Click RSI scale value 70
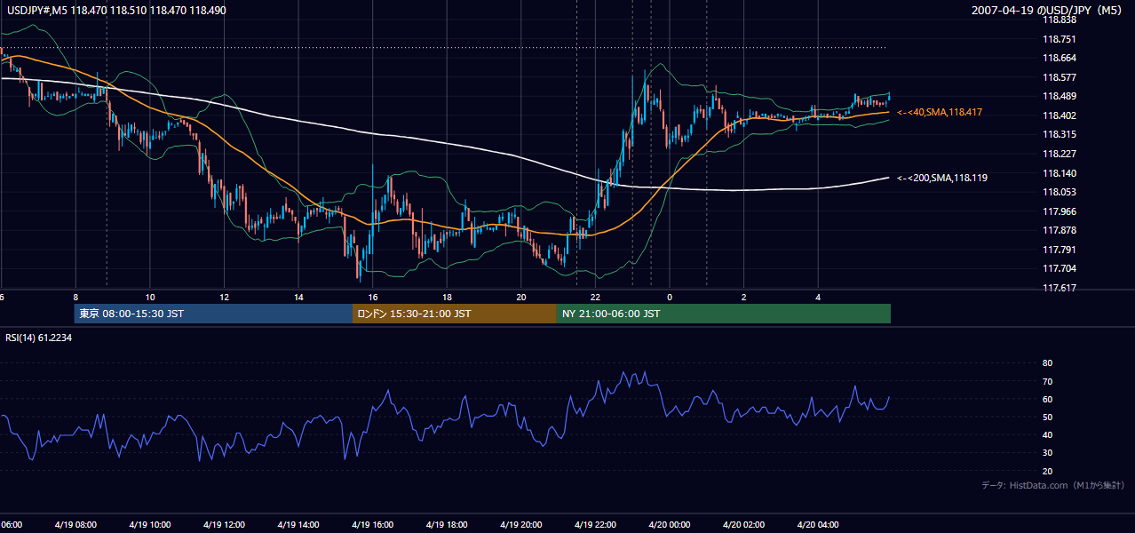The image size is (1135, 533). pos(1048,382)
